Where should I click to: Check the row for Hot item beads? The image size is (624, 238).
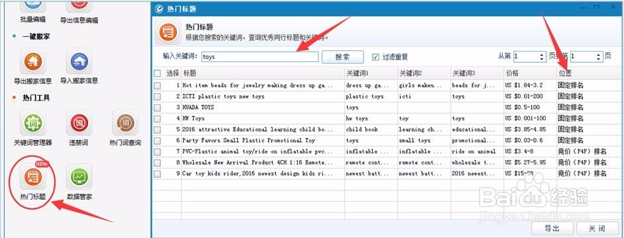[x=157, y=85]
